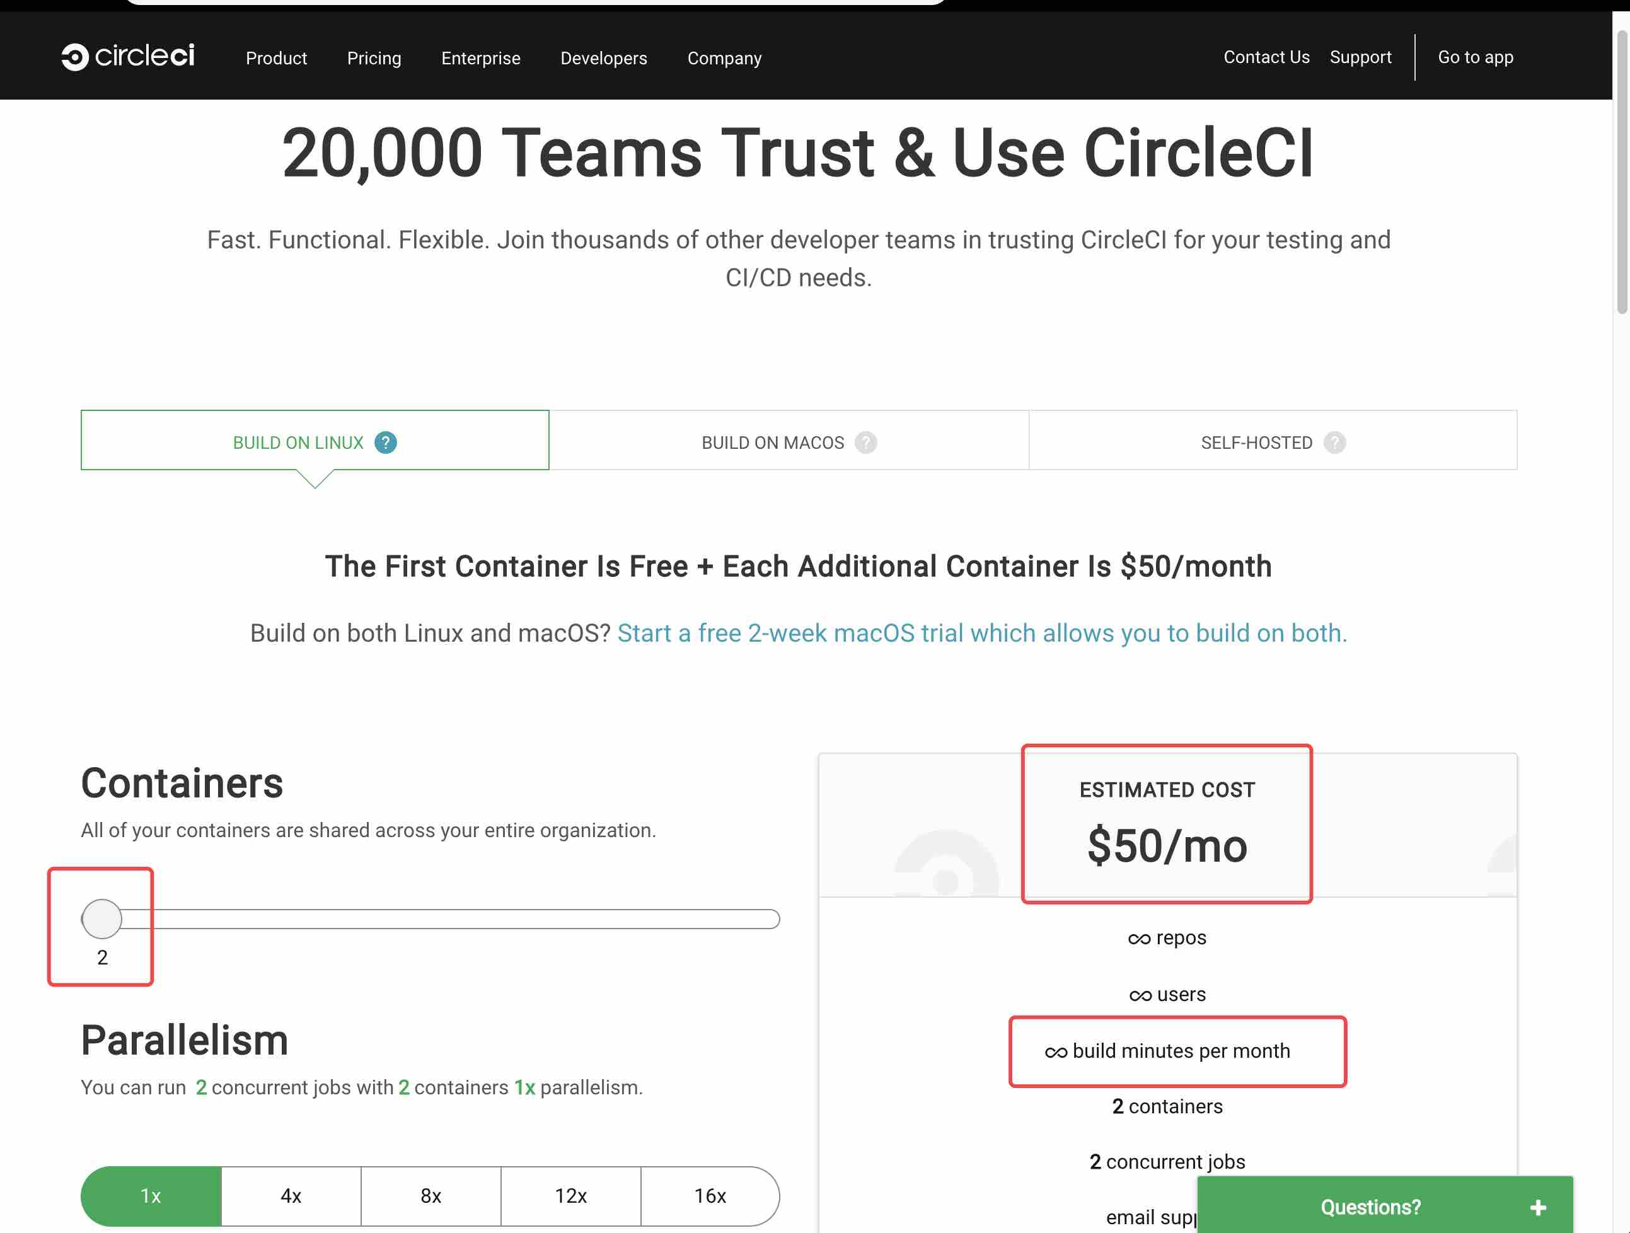Click the Support navigation item
The width and height of the screenshot is (1630, 1233).
click(x=1360, y=57)
